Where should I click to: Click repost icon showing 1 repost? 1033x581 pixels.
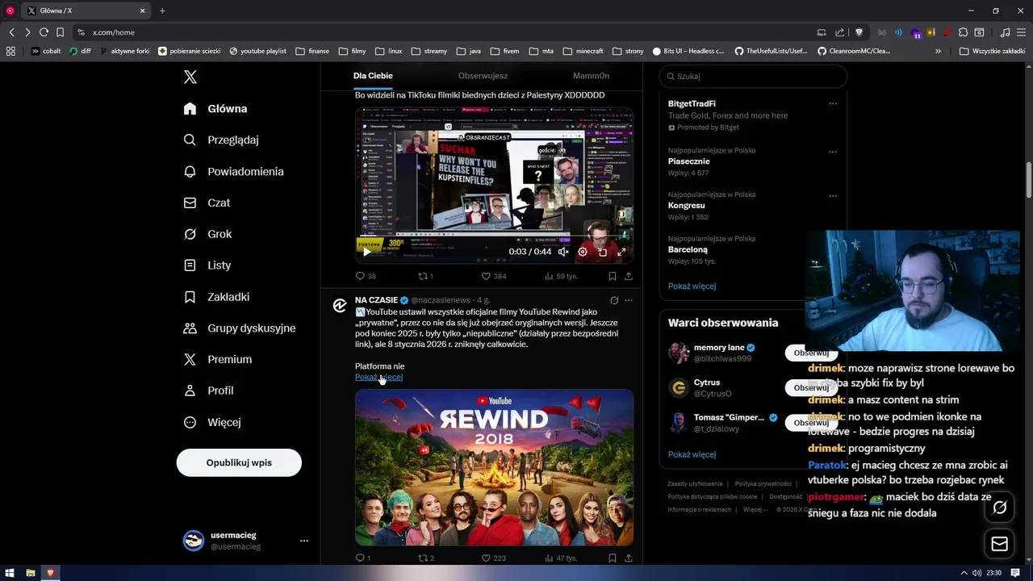click(421, 276)
